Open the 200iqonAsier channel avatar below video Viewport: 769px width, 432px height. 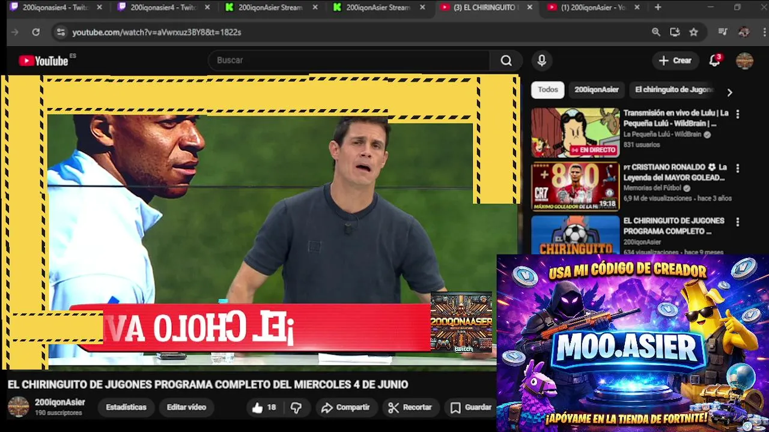(x=18, y=407)
